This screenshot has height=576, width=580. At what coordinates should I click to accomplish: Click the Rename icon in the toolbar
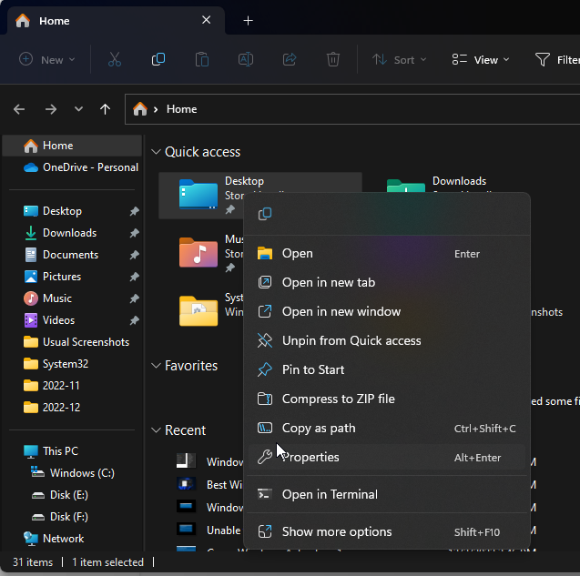[x=246, y=60]
